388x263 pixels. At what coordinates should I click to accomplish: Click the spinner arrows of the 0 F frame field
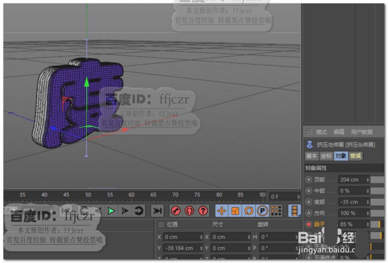pos(298,196)
